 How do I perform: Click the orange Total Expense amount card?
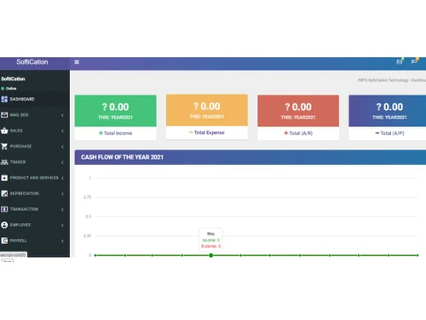[x=207, y=110]
